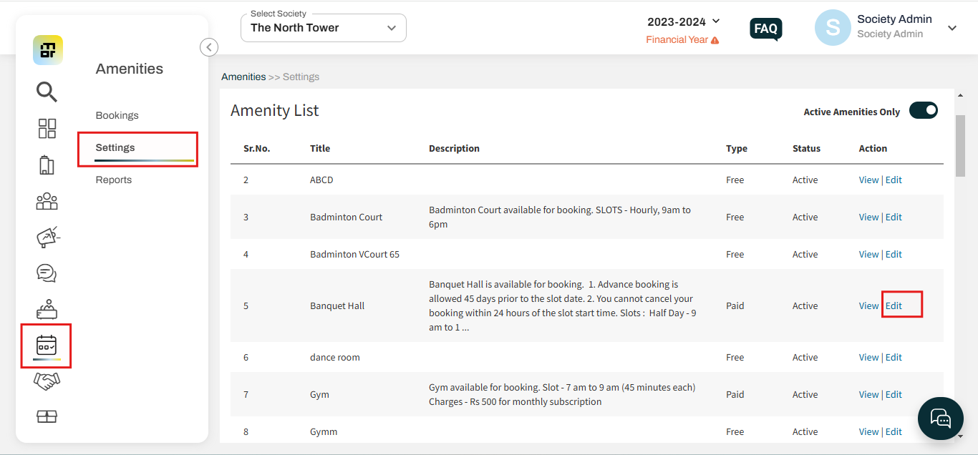Click the Gym description text
Screen dimensions: 978x455
(562, 394)
